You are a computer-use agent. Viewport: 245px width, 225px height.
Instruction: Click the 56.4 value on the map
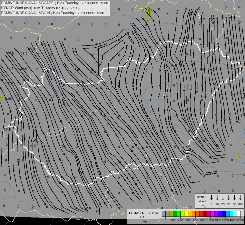[x=20, y=160]
